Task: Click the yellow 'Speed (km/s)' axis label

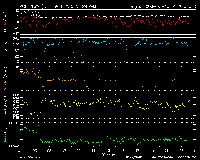Action: [x=5, y=107]
